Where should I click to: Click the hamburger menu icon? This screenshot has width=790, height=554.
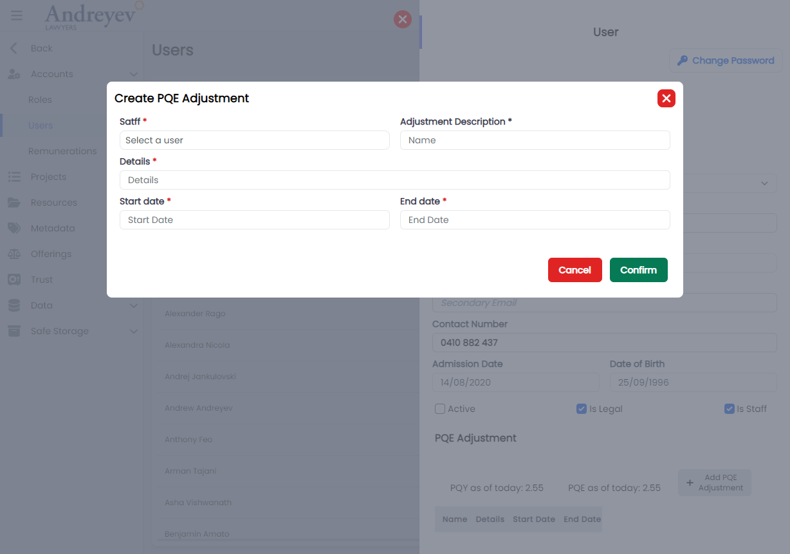[x=17, y=16]
